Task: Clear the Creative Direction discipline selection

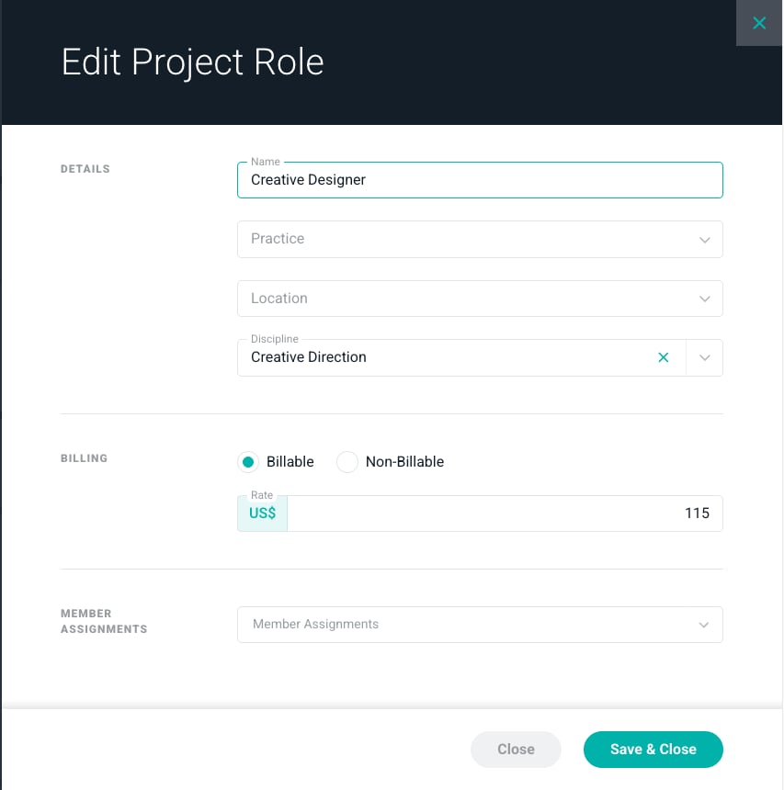Action: (x=663, y=357)
